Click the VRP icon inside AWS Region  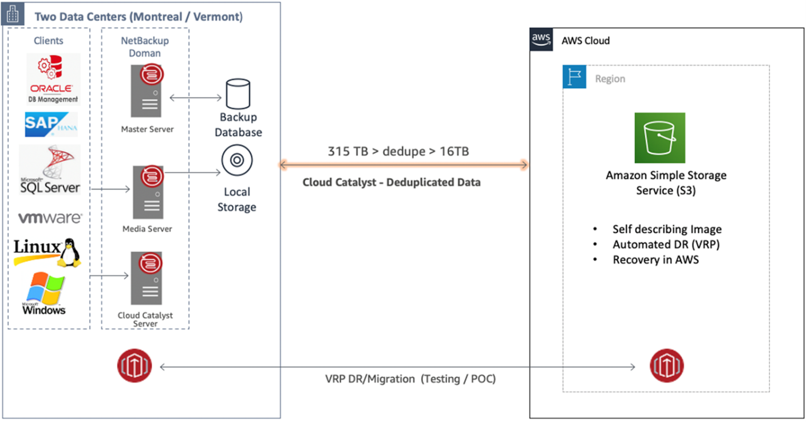tap(666, 366)
